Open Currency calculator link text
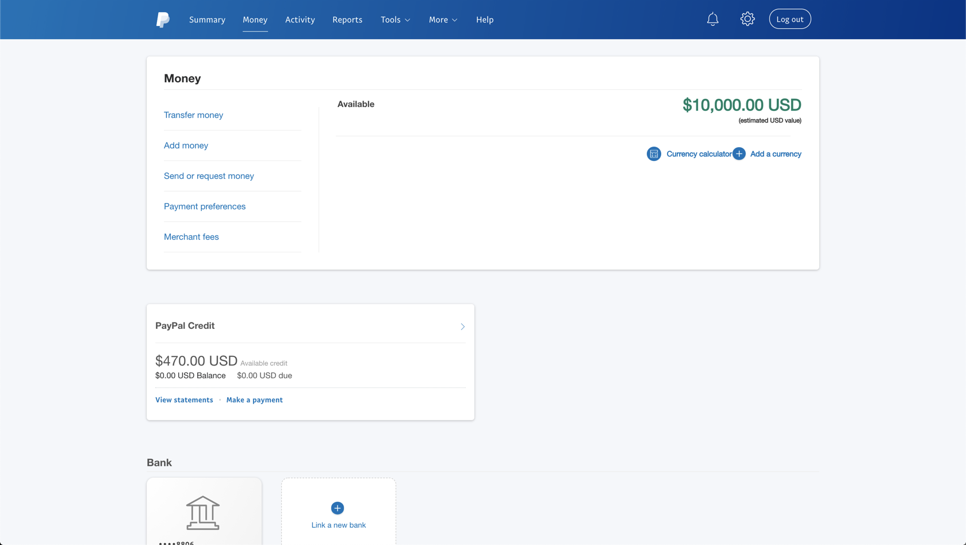966x545 pixels. (699, 154)
